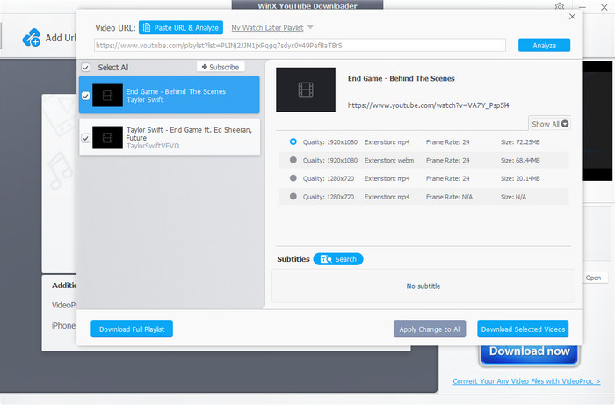Select End Game Behind The Scenes thumbnail in list
615x405 pixels.
tap(107, 95)
